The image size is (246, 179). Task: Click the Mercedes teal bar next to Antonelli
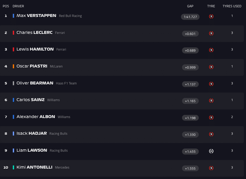point(13,167)
